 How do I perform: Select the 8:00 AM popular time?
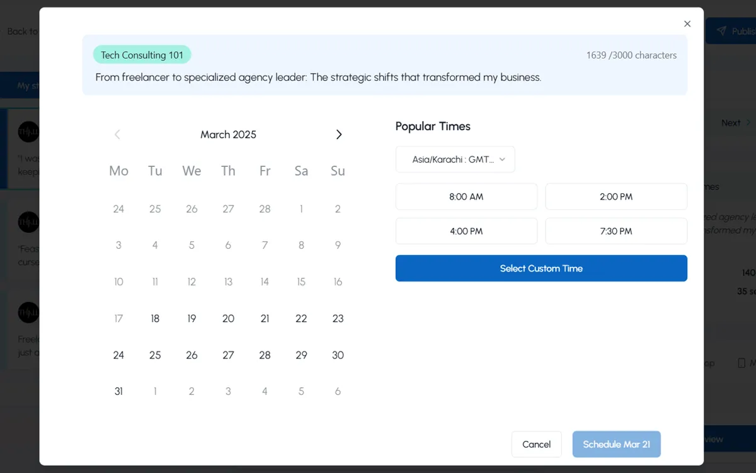pyautogui.click(x=466, y=196)
